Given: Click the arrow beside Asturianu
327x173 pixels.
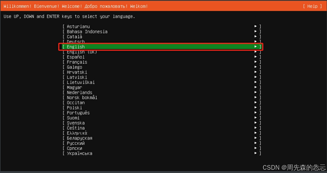Looking at the screenshot, I should [x=256, y=26].
